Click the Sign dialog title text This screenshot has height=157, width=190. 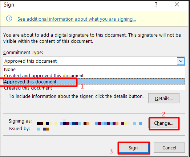tap(9, 5)
